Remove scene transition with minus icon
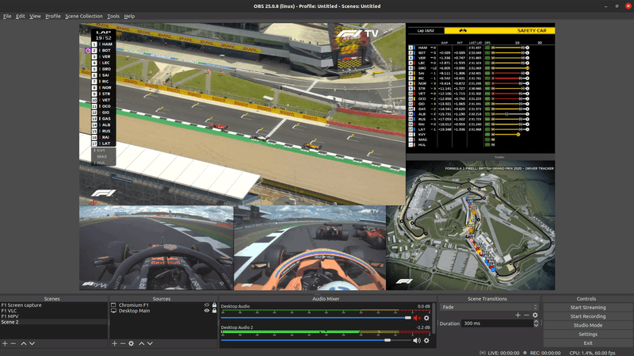Screen dimensions: 634x356 [x=526, y=315]
